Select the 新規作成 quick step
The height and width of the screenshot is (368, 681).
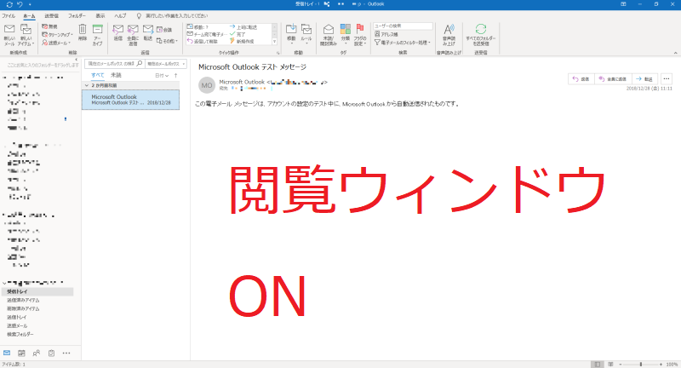tap(242, 41)
